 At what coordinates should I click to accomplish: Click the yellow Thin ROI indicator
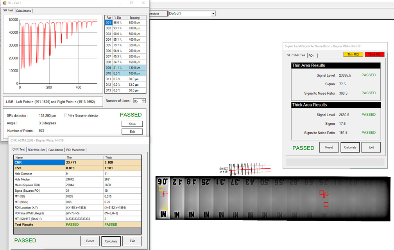tap(352, 55)
